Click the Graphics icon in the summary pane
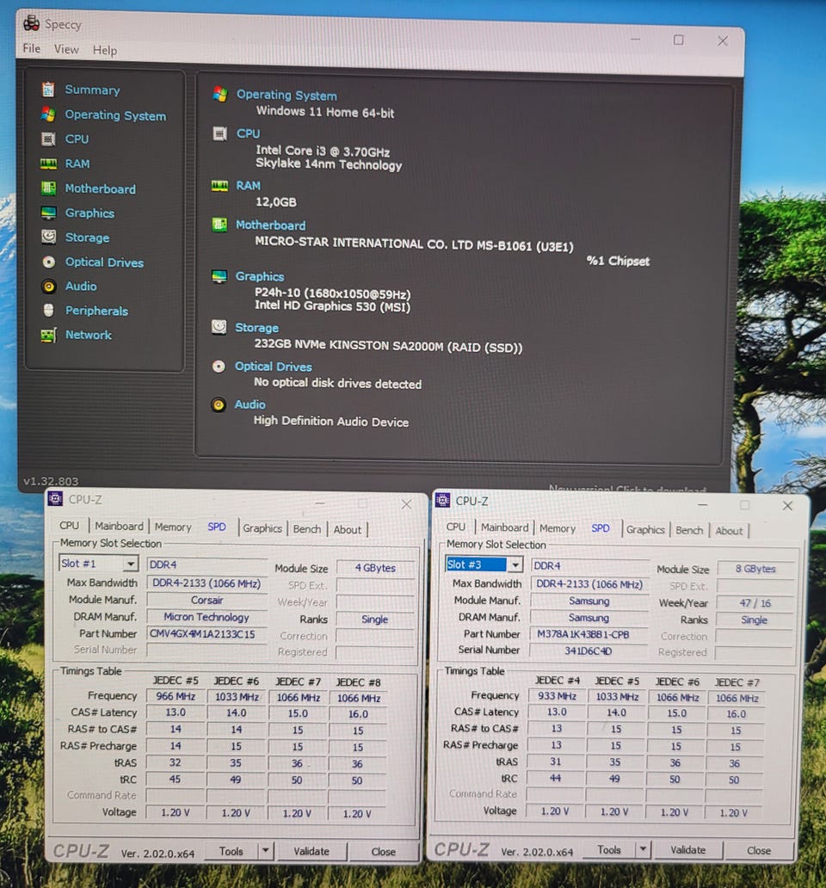Screen dimensions: 826x888 click(x=219, y=276)
